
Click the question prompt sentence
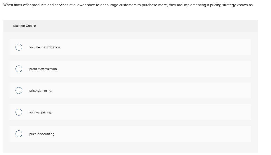coord(128,5)
